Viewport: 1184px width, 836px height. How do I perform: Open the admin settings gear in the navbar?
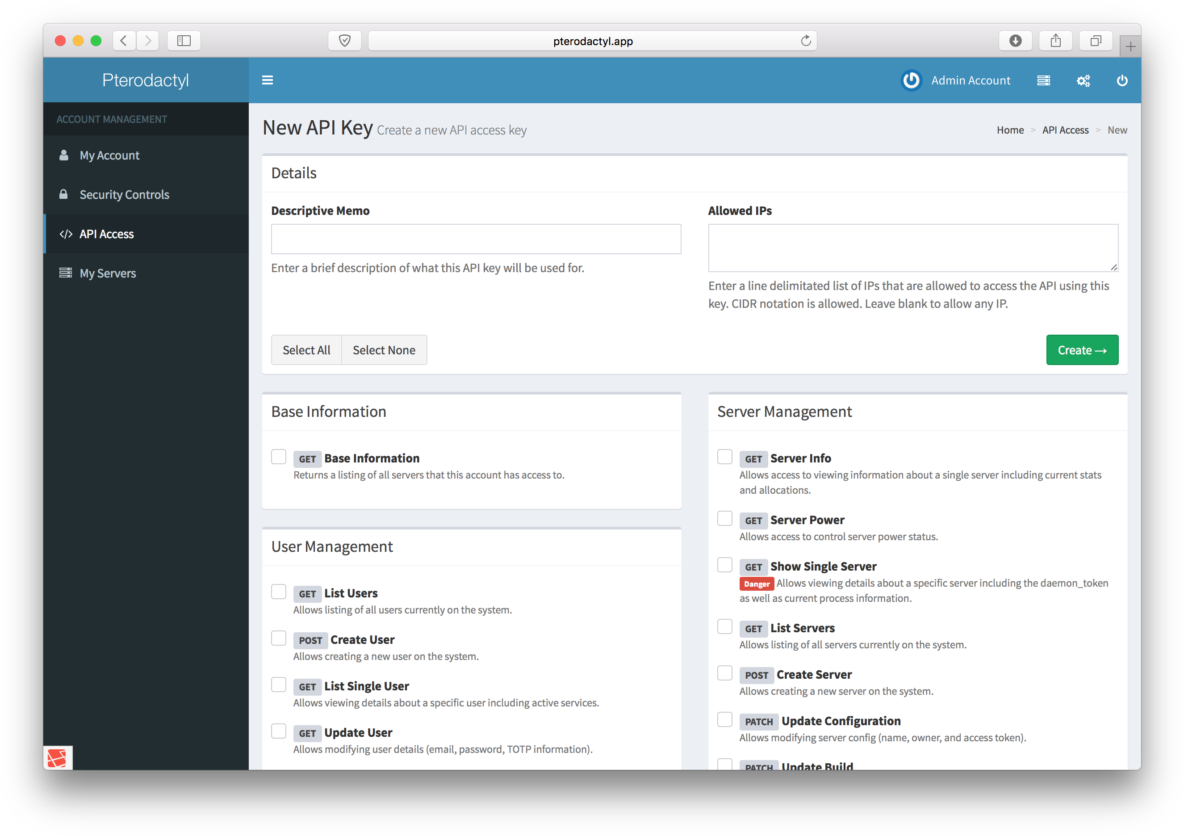point(1083,80)
